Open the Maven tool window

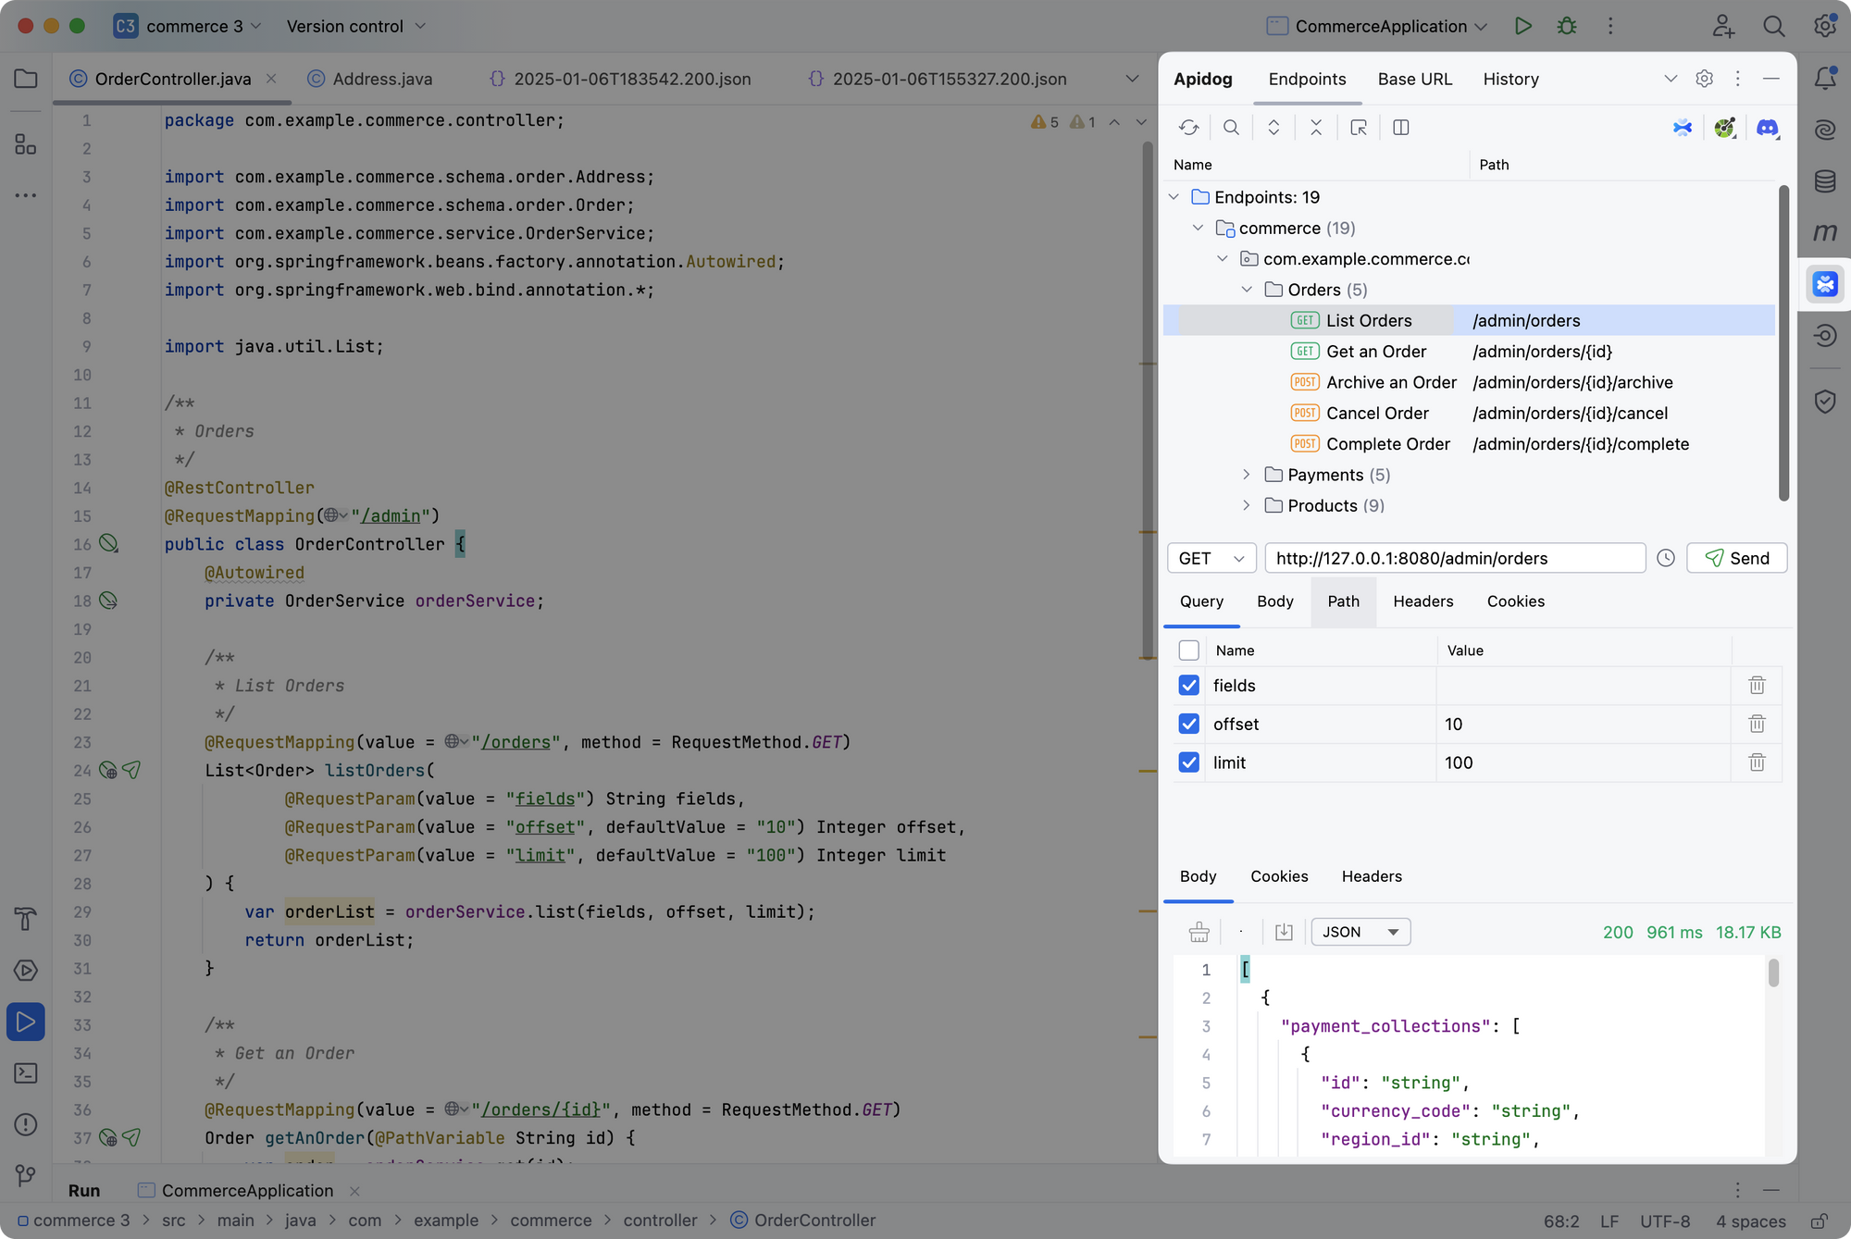1825,232
